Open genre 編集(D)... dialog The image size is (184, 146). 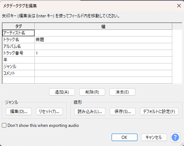[x=18, y=111]
